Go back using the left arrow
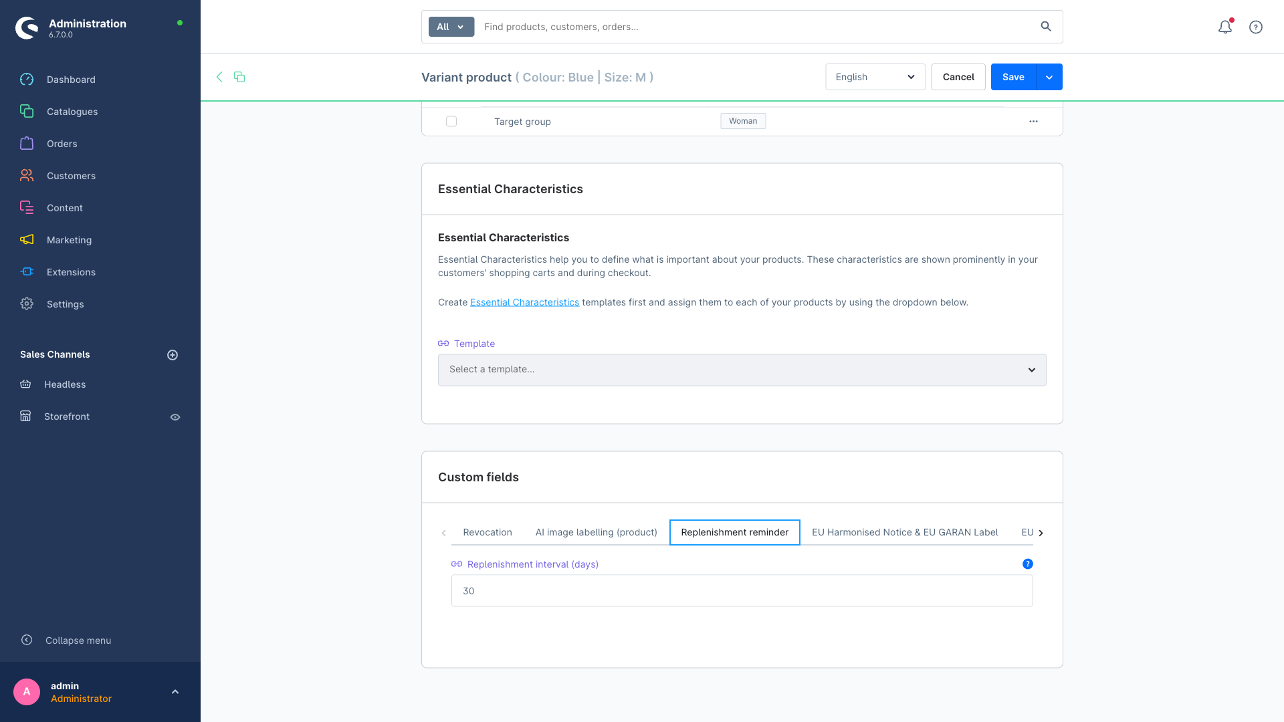Viewport: 1284px width, 722px height. (219, 77)
